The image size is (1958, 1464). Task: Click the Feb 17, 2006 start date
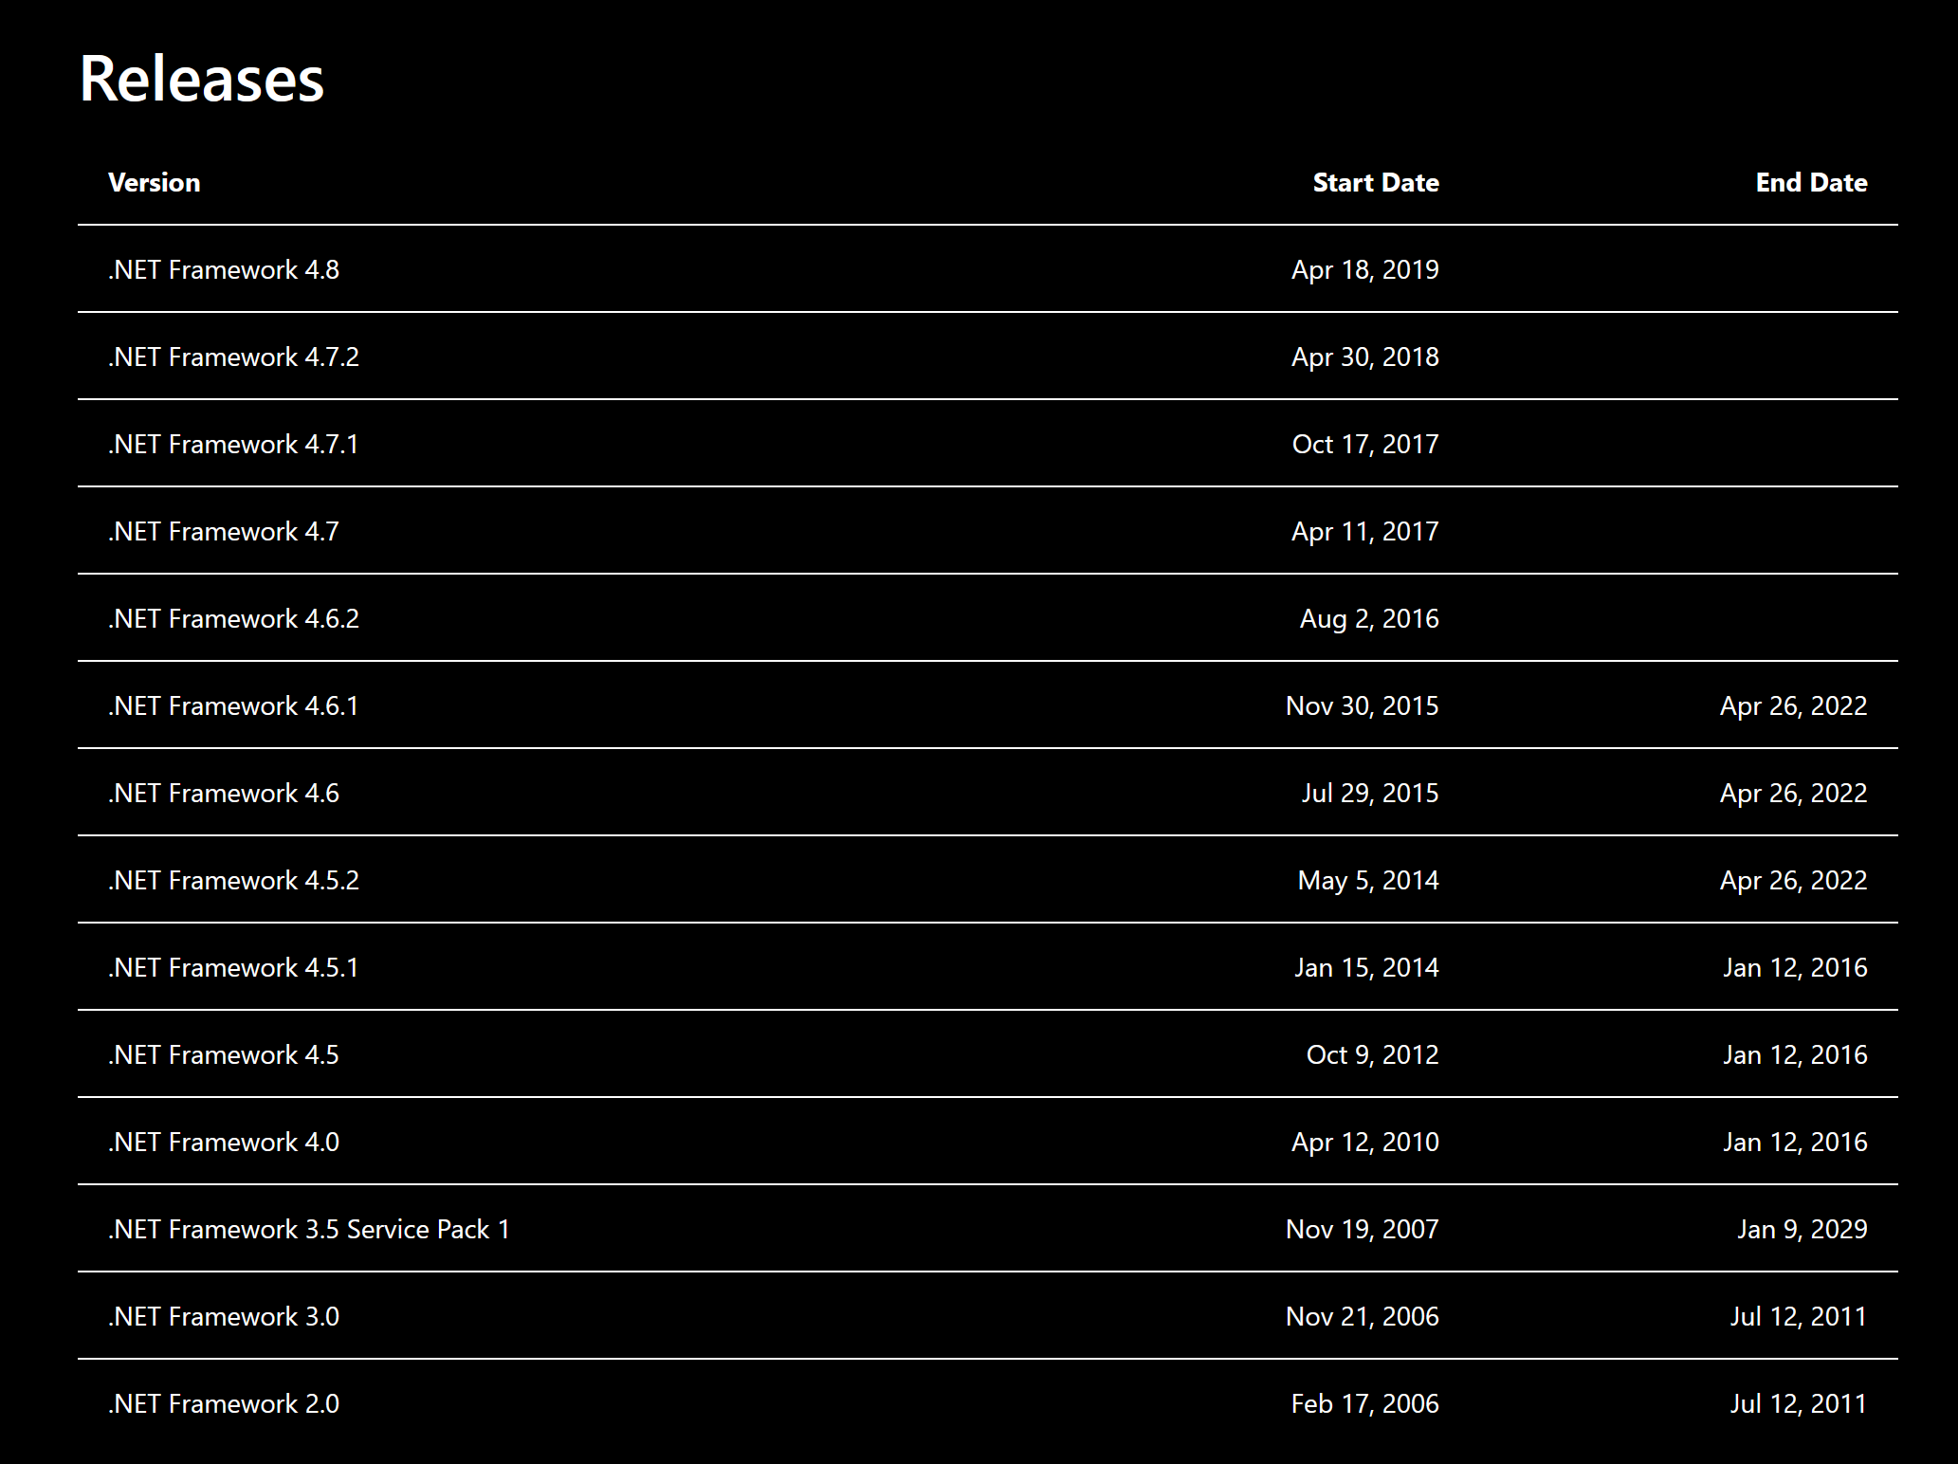[1364, 1403]
